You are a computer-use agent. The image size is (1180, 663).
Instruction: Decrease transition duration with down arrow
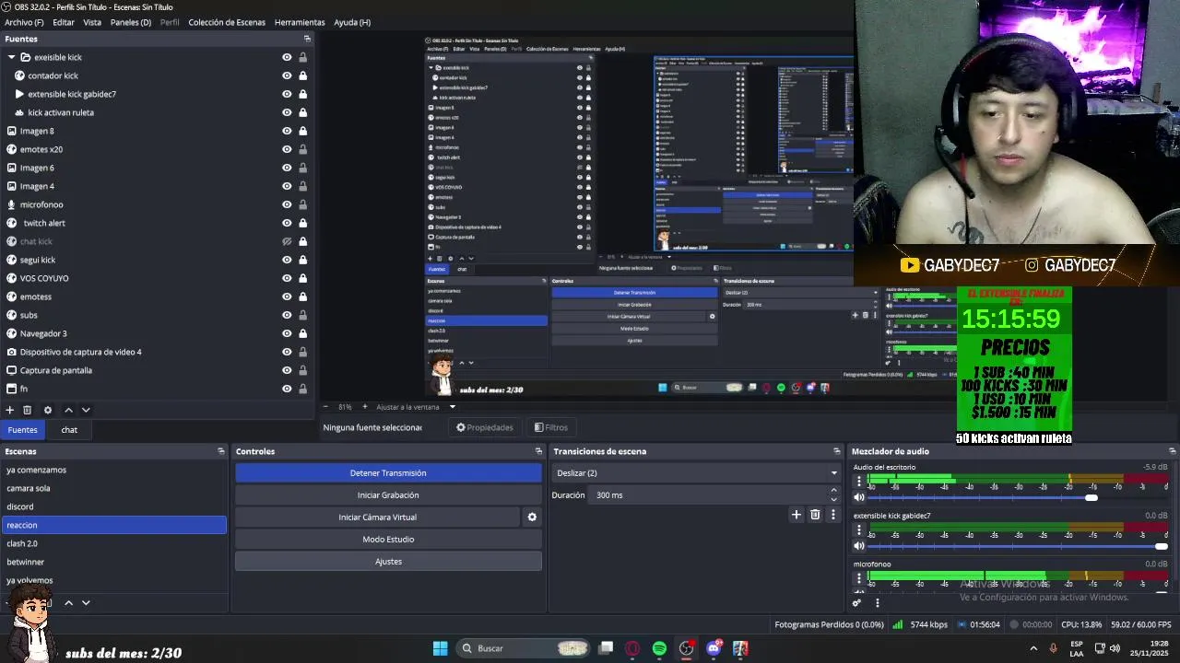833,499
